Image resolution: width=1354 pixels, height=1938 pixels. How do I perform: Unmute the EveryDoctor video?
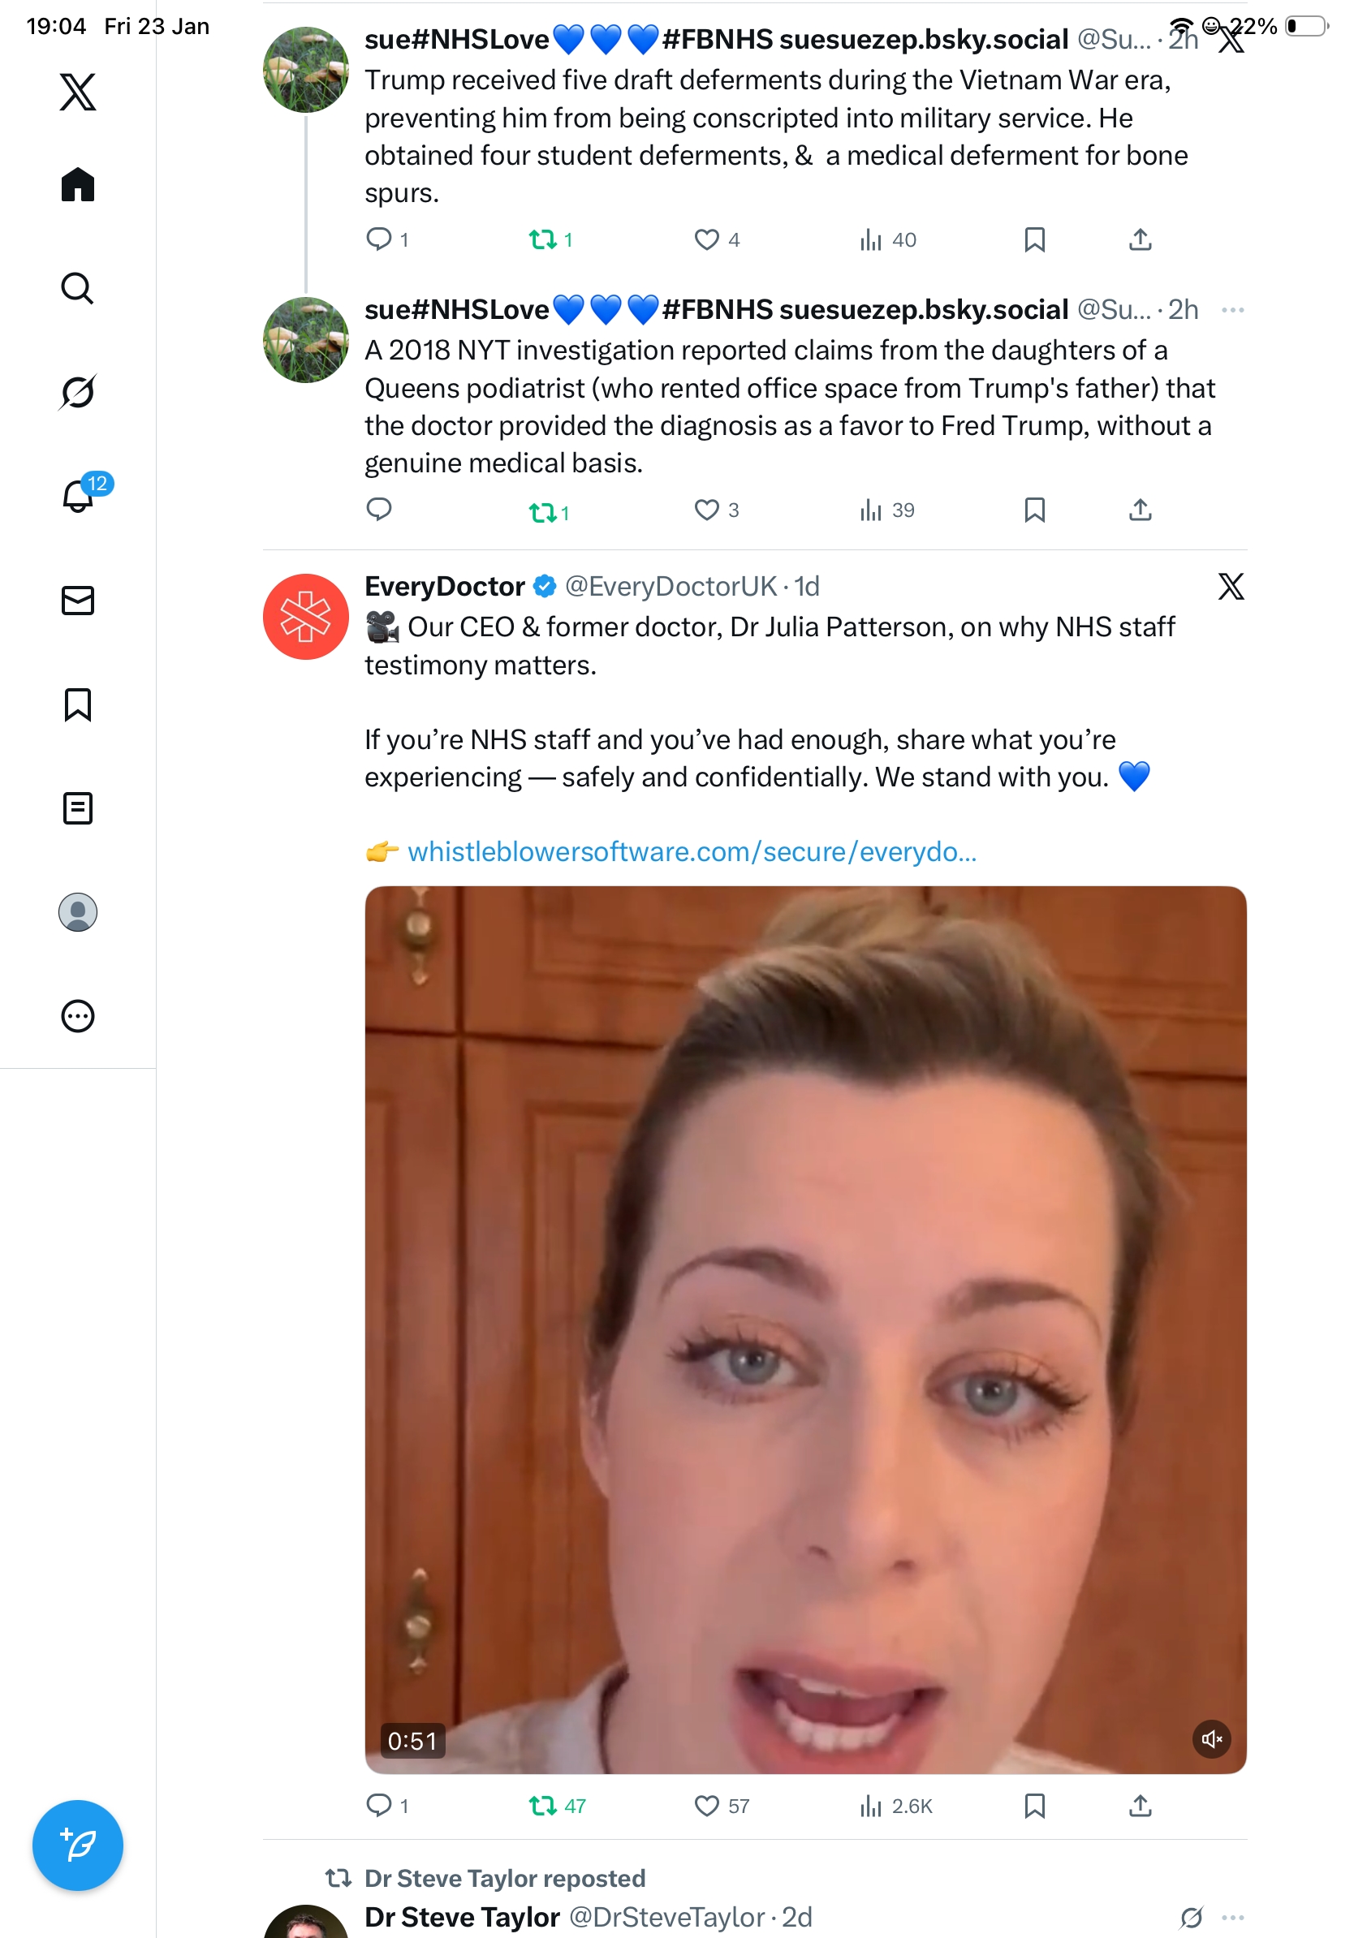click(x=1210, y=1738)
